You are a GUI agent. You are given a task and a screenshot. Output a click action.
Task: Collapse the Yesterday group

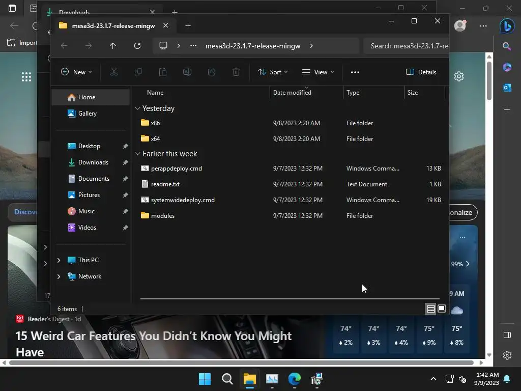pyautogui.click(x=137, y=108)
